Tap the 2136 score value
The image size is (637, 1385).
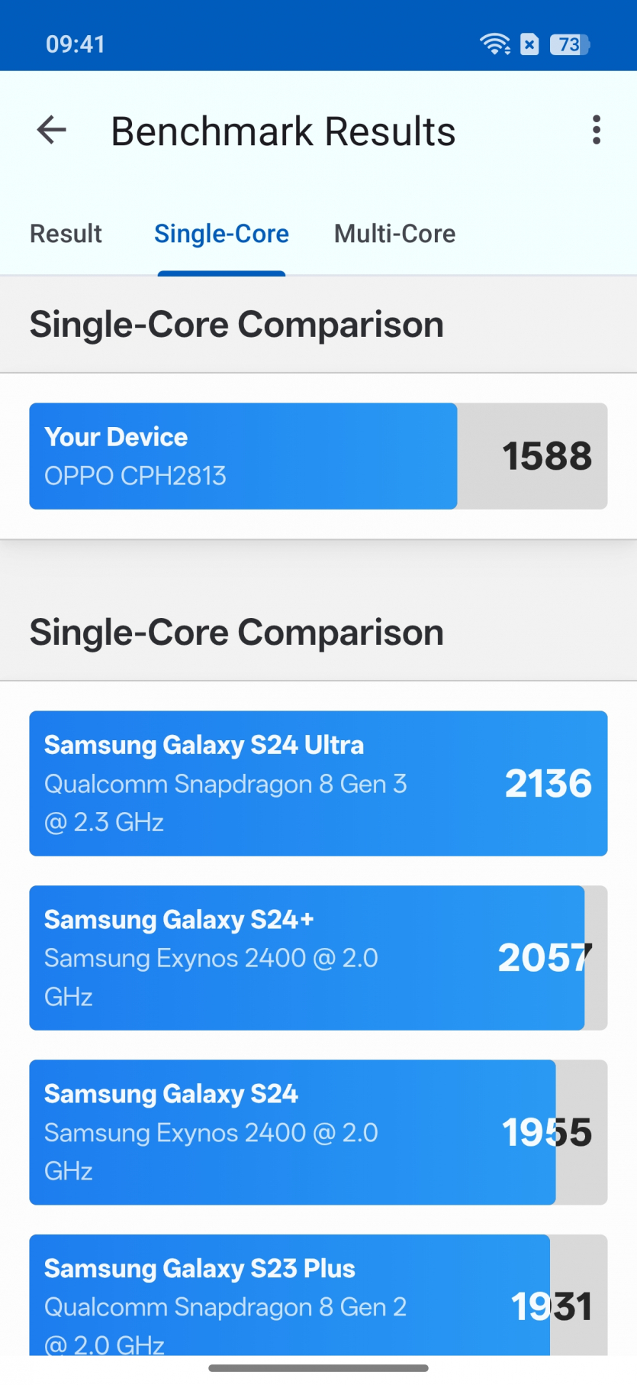(x=548, y=783)
